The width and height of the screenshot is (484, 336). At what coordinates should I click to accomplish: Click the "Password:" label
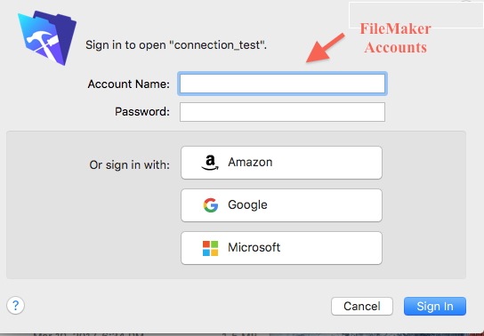[x=142, y=112]
